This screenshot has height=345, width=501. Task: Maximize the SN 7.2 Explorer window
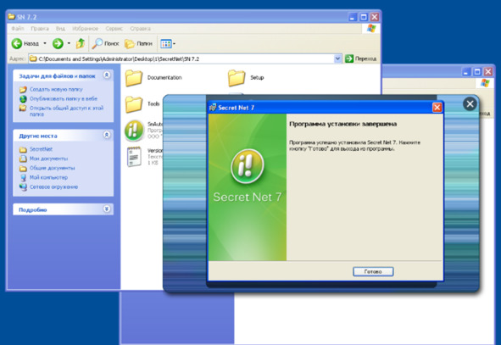point(364,17)
